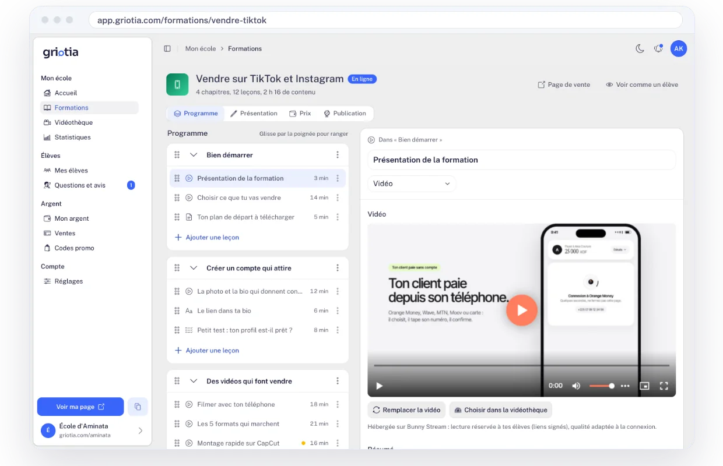This screenshot has height=466, width=723.
Task: Open Créer un compte qui attire options menu
Action: pyautogui.click(x=338, y=268)
